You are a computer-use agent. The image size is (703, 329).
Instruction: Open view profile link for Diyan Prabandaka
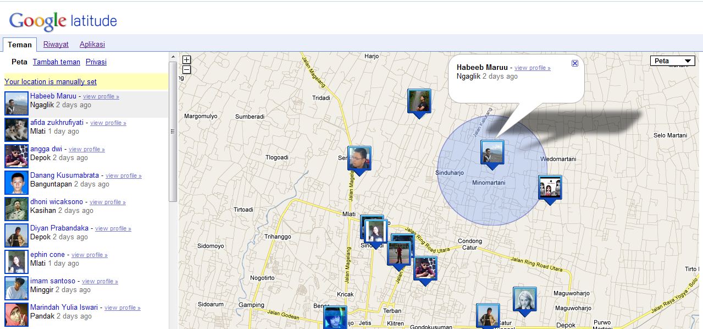(113, 229)
